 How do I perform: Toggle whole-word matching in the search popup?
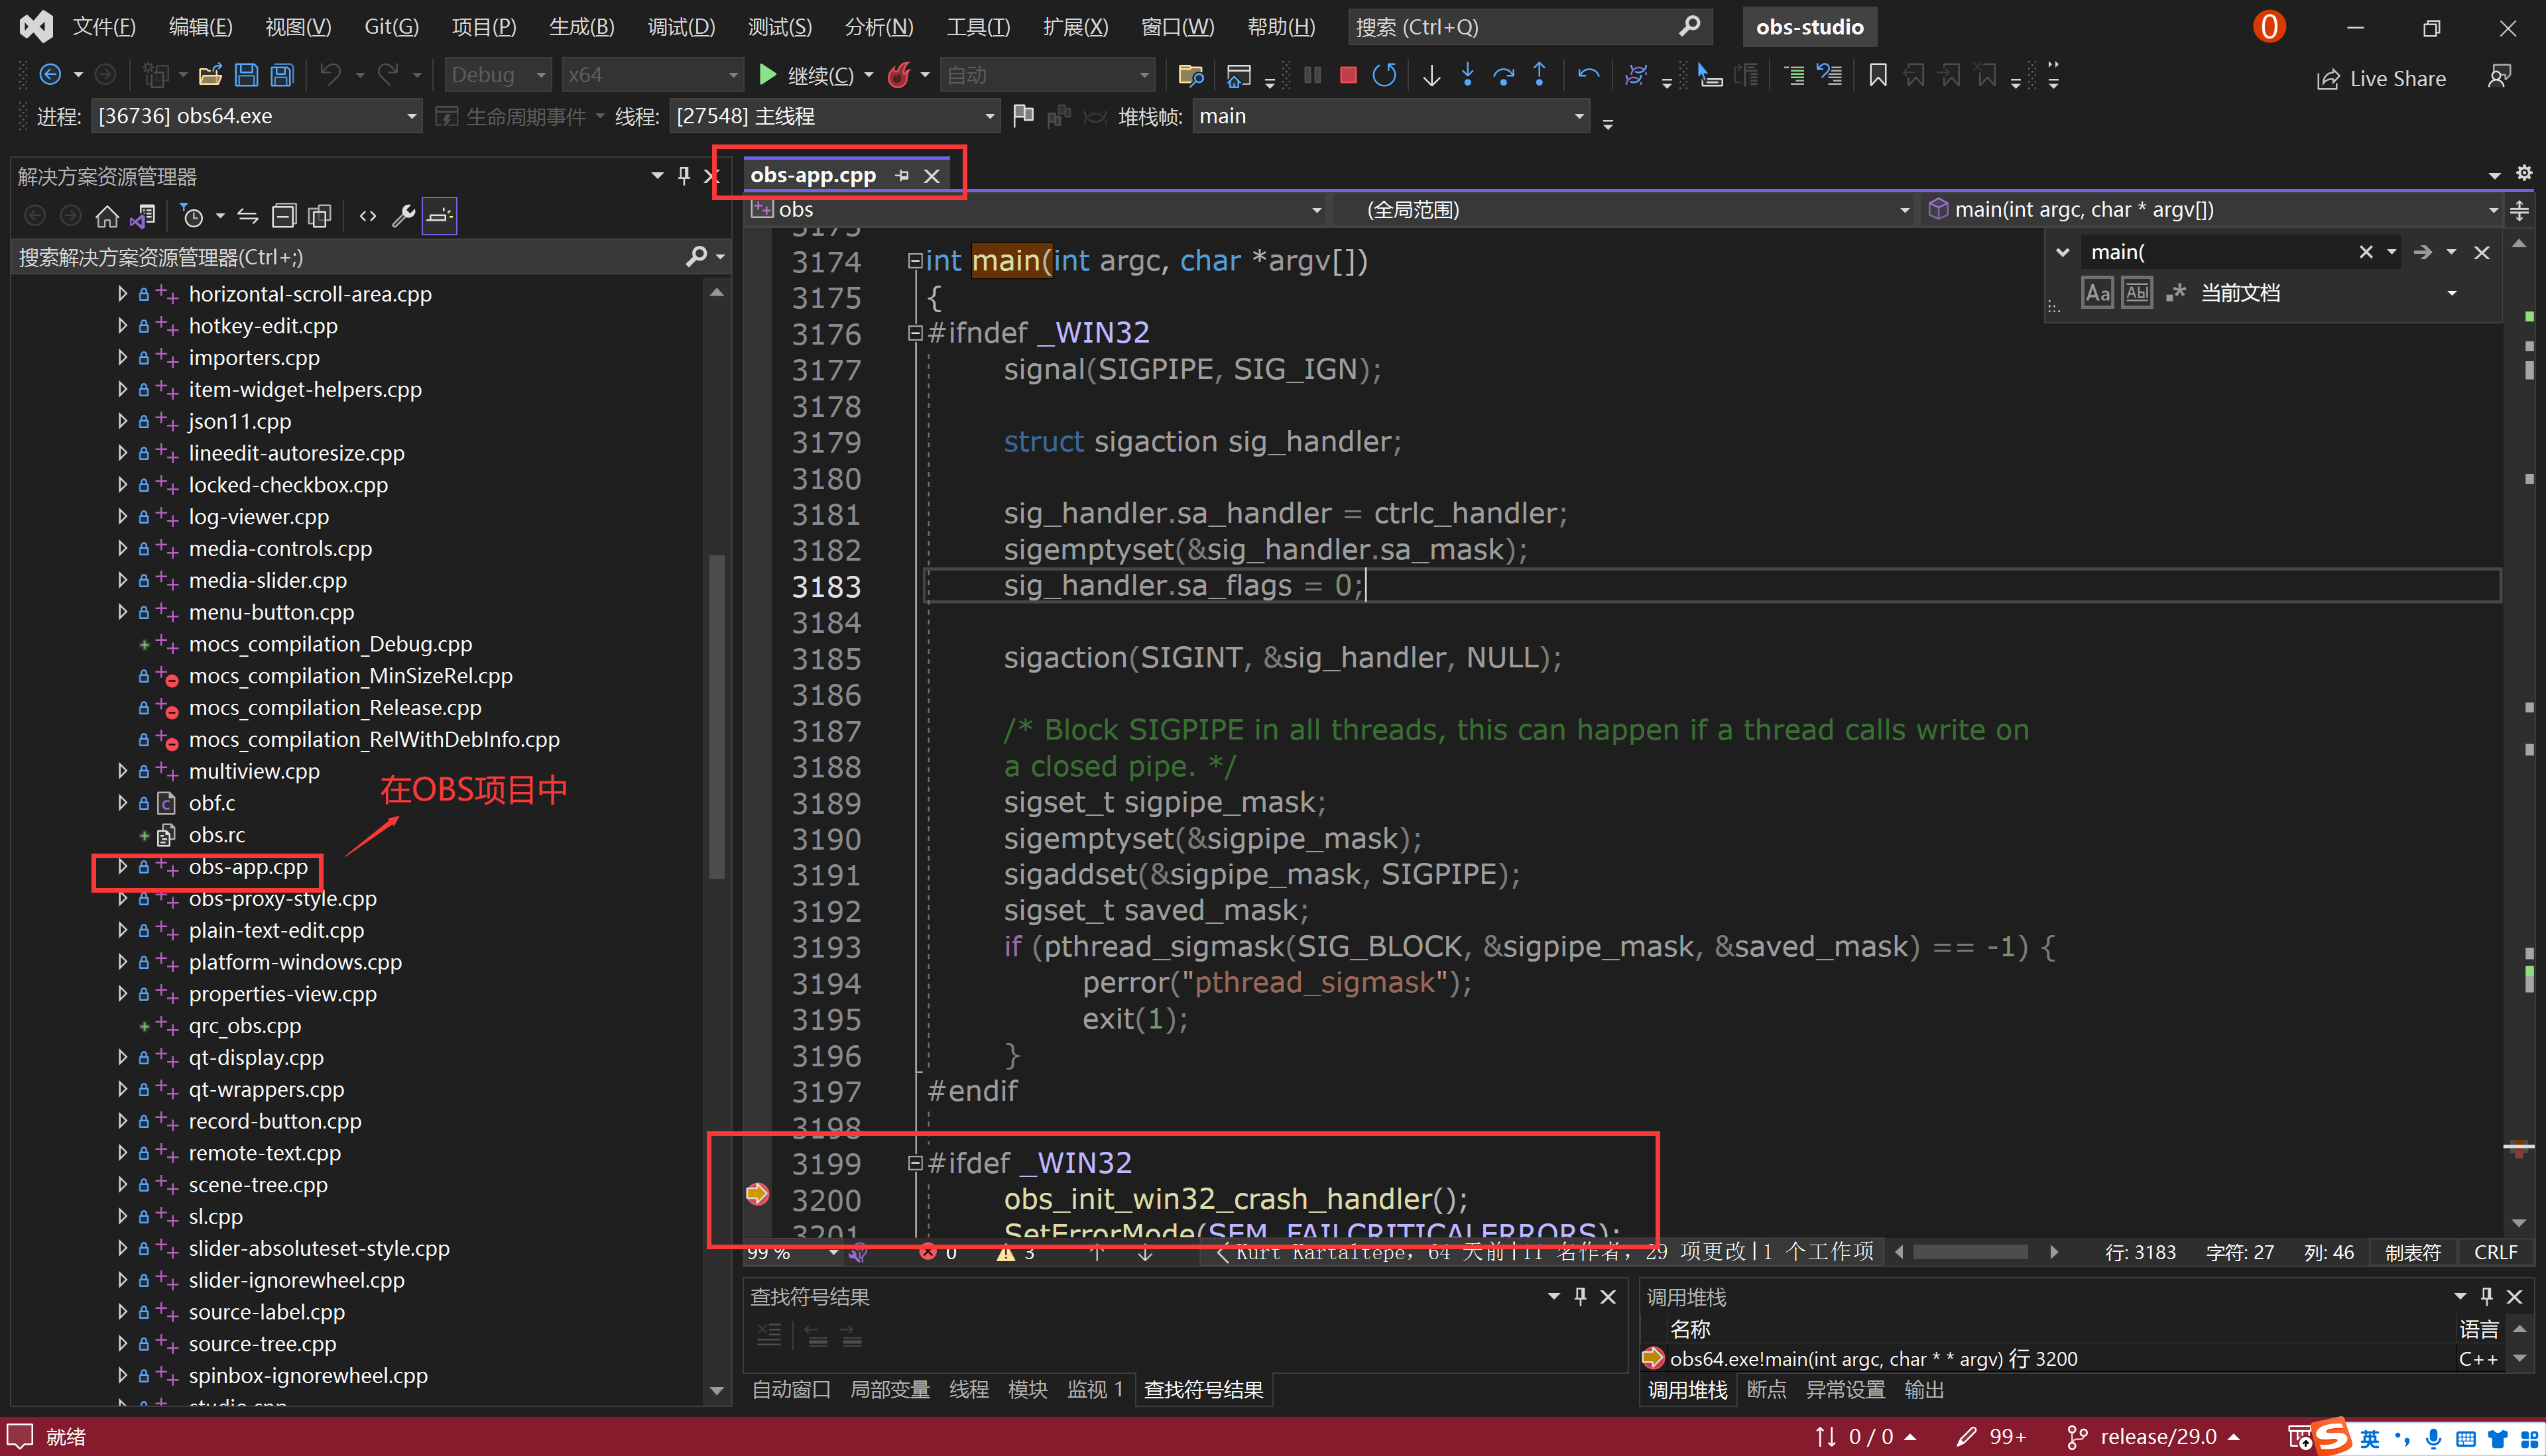[2137, 292]
